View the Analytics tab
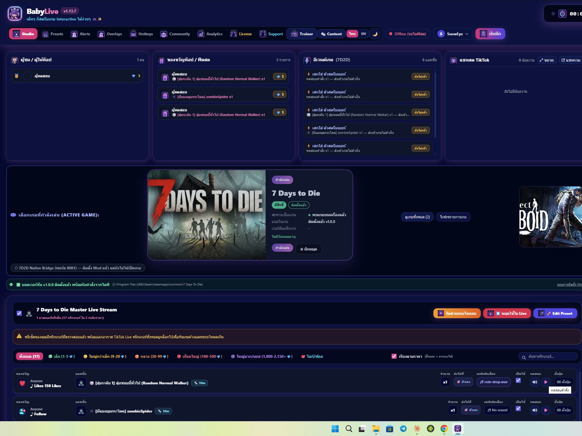 (x=210, y=34)
